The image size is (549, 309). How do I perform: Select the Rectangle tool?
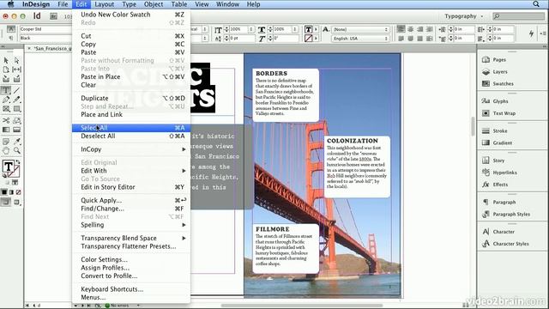pos(16,109)
